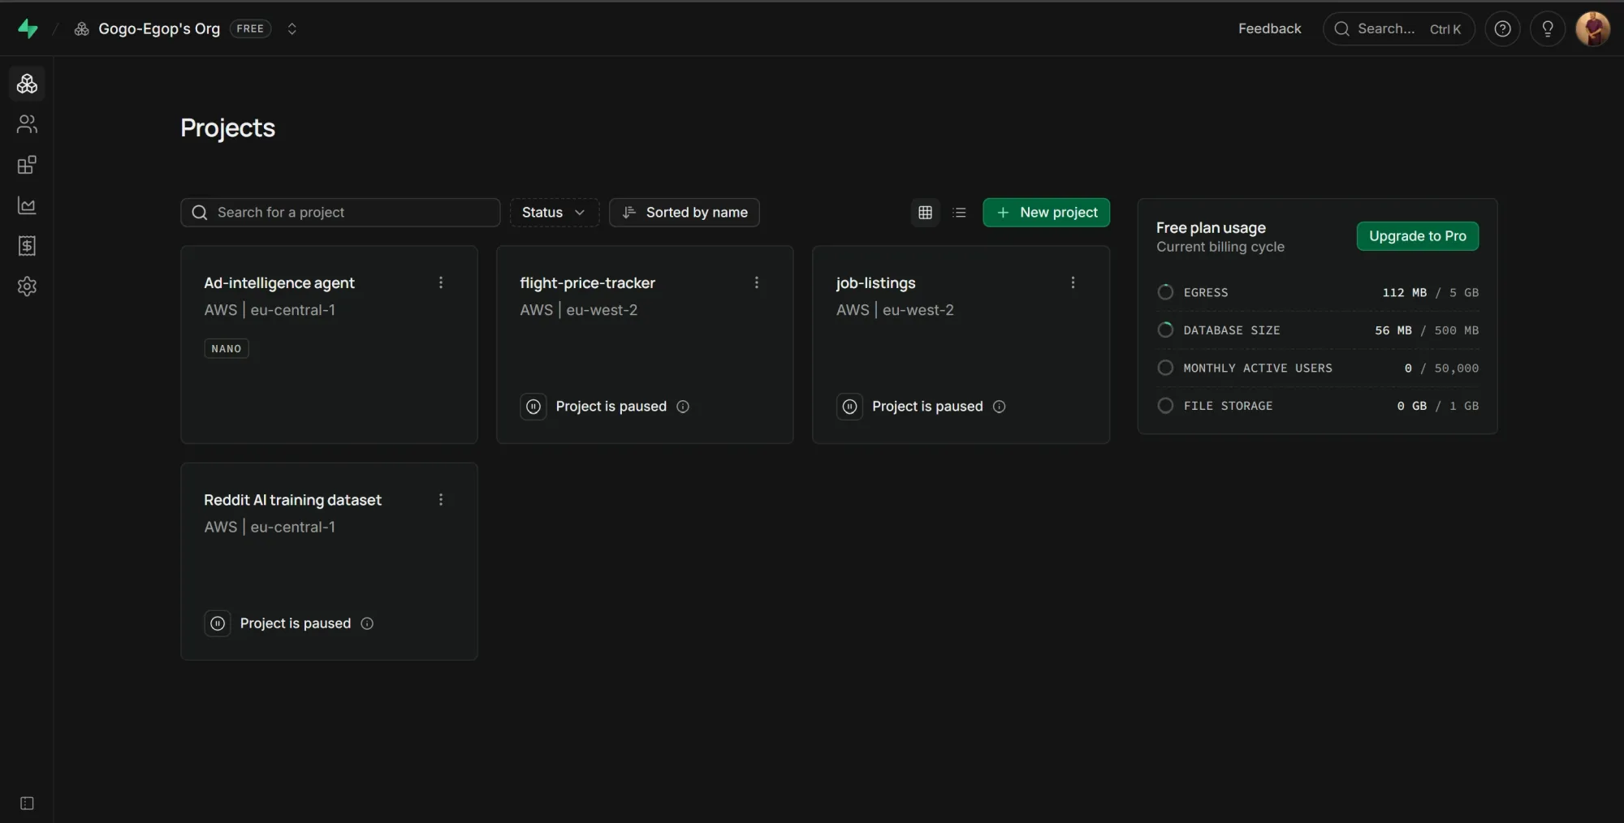Click the DATABASE SIZE usage label
Viewport: 1624px width, 823px height.
click(1232, 330)
